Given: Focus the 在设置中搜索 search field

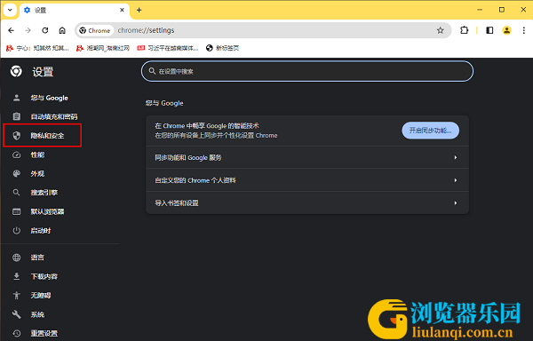Looking at the screenshot, I should (307, 71).
